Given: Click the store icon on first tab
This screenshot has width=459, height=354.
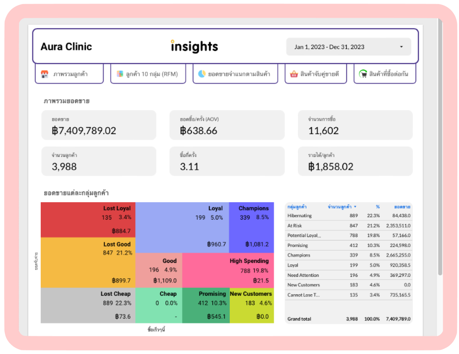Looking at the screenshot, I should [44, 74].
